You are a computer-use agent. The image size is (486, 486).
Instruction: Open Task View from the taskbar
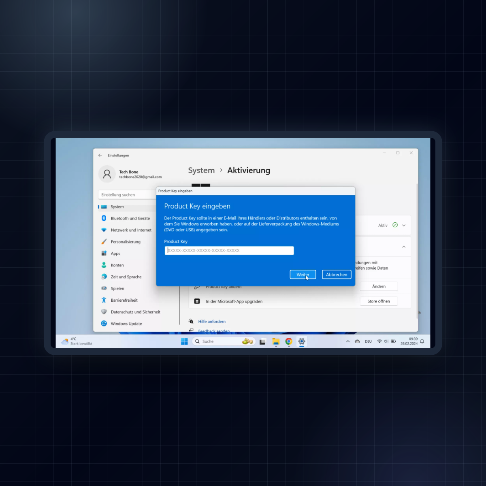pos(262,341)
